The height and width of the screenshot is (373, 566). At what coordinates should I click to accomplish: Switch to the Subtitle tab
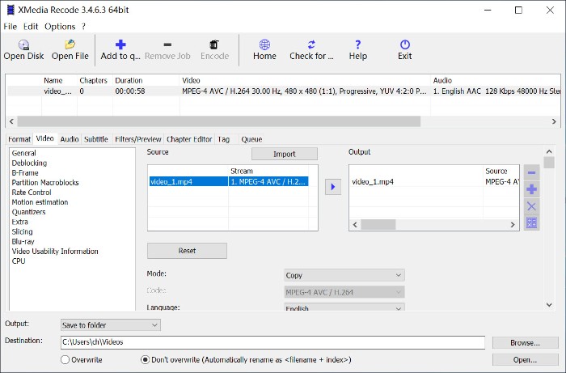point(96,139)
